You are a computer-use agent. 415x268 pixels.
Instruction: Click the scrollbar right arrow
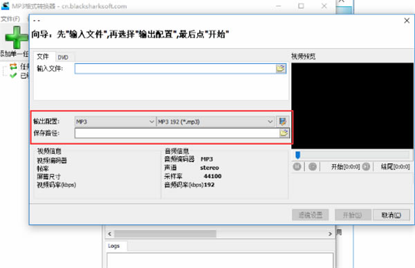(x=330, y=234)
